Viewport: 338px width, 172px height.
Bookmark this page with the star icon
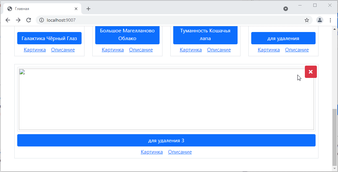tap(306, 20)
